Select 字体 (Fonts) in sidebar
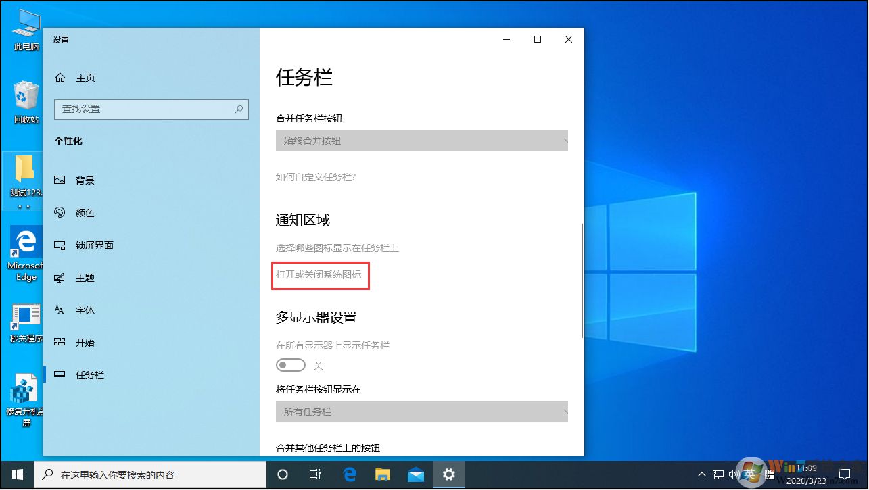Screen dimensions: 869x490 coord(85,310)
